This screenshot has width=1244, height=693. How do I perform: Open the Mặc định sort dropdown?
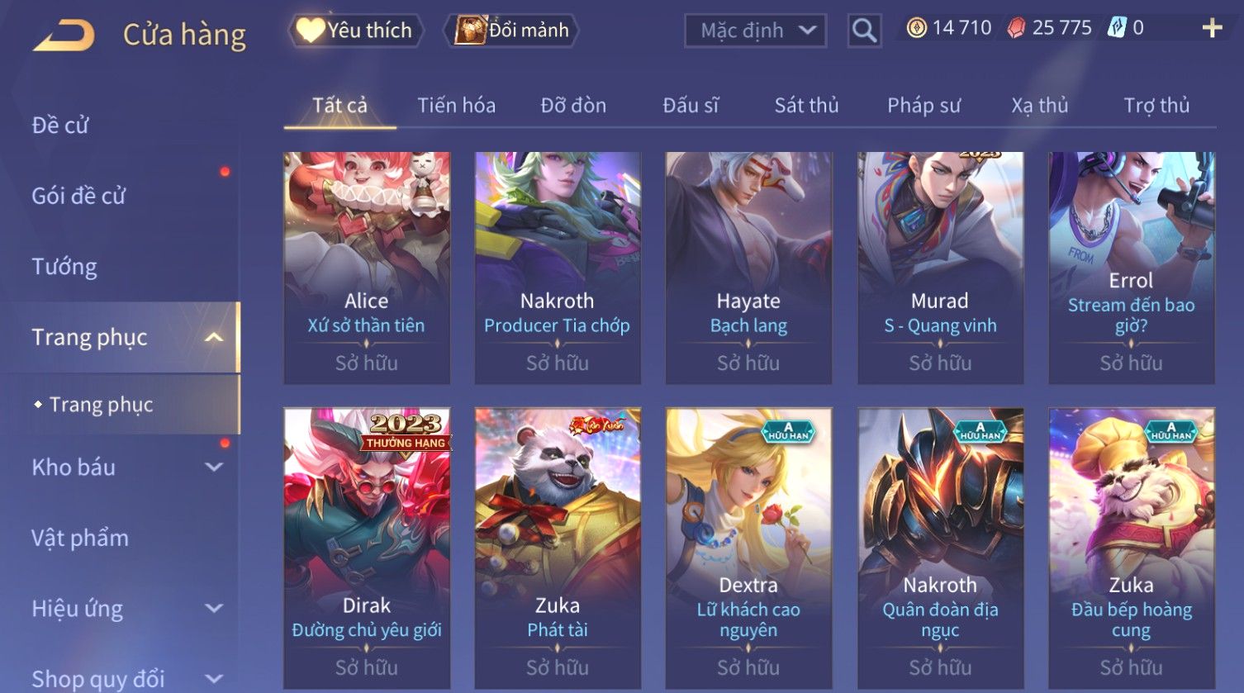pos(755,31)
